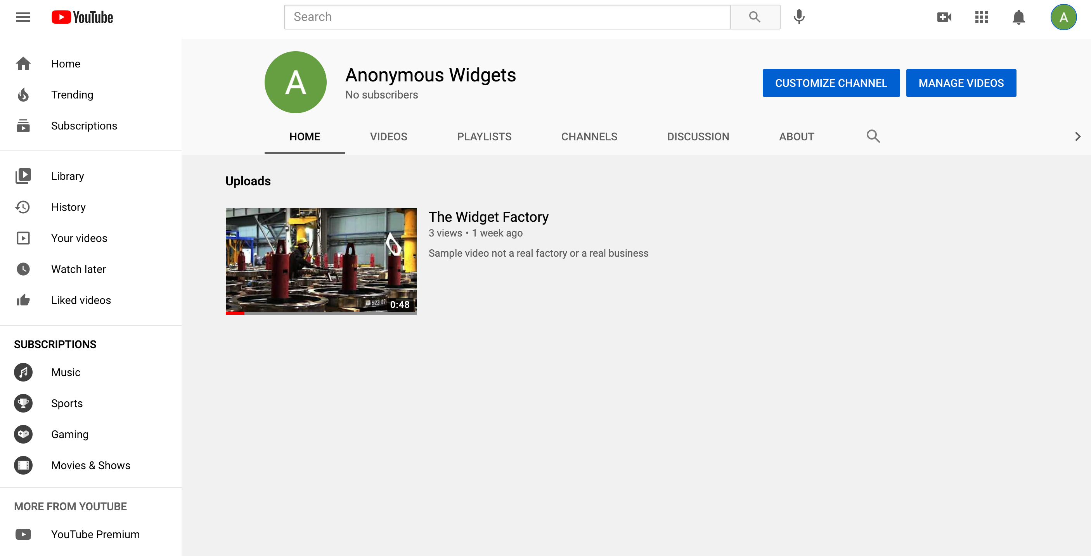Open Watch later in sidebar

78,269
